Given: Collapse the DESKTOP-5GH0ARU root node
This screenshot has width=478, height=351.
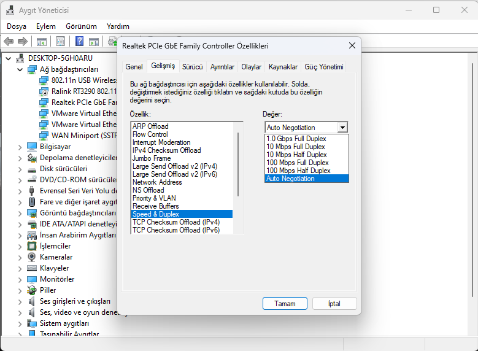Looking at the screenshot, I should coord(9,58).
